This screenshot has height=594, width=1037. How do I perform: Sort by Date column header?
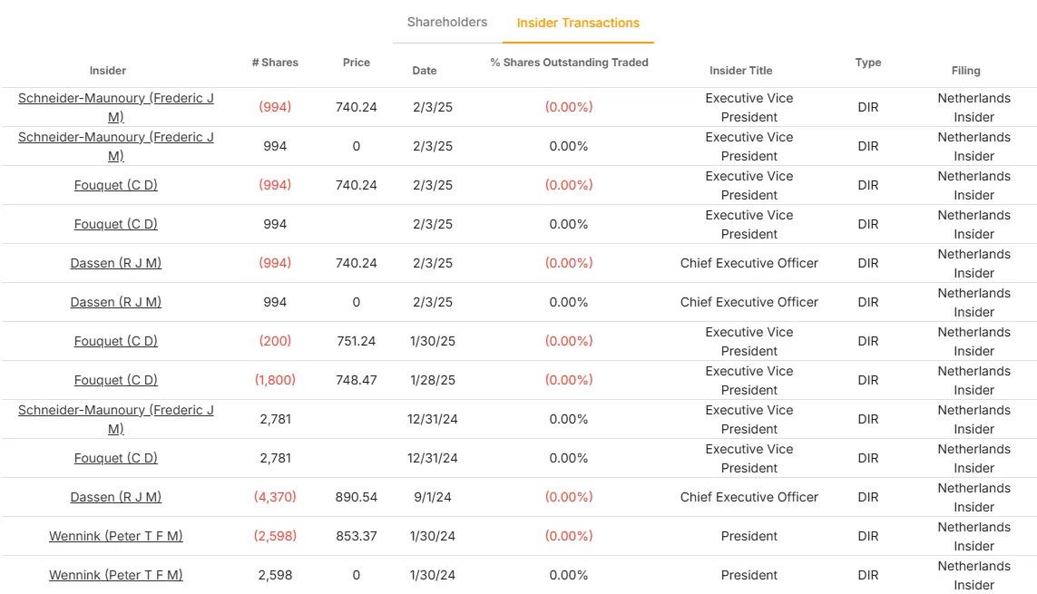pos(425,70)
